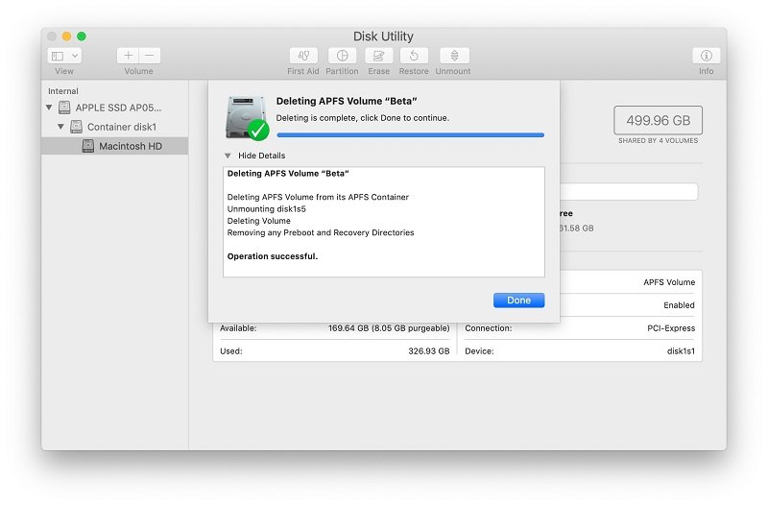Show disk Info via the toolbar
Screen dimensions: 768x505
pyautogui.click(x=706, y=56)
